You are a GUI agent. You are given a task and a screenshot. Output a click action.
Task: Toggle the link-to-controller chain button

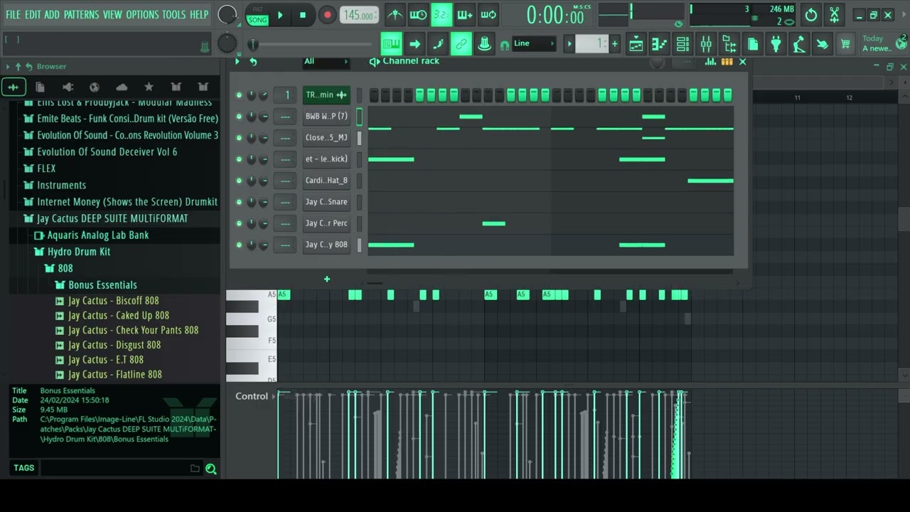(461, 44)
